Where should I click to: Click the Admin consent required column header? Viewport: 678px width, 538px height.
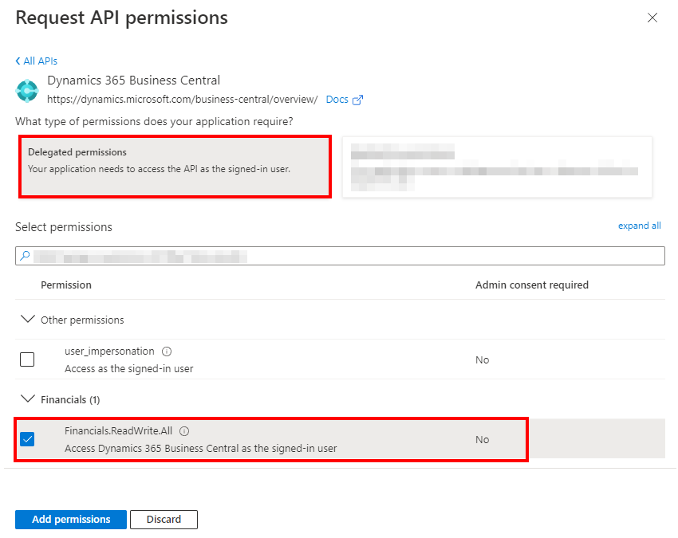pos(532,285)
